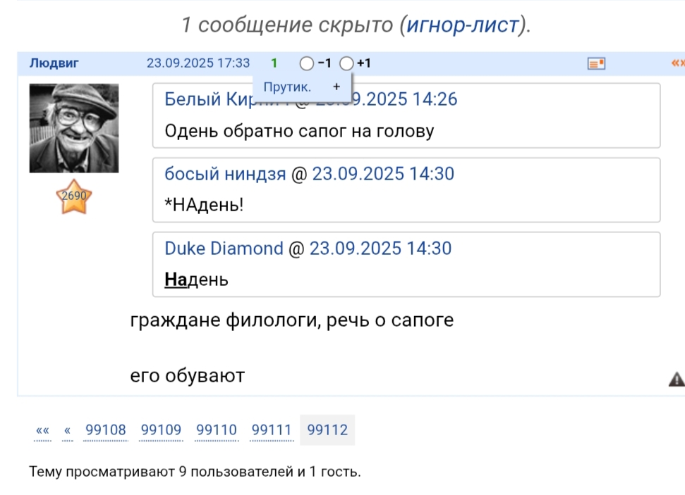Navigate to page 99111
This screenshot has height=495, width=685.
coord(272,430)
